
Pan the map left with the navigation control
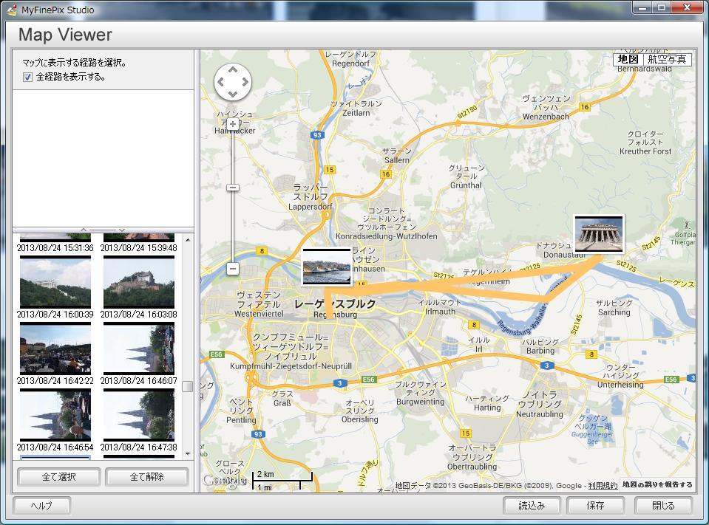[221, 82]
